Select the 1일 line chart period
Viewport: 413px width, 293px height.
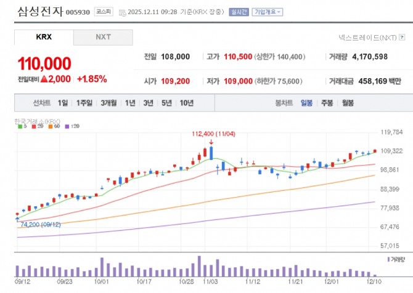click(x=62, y=103)
